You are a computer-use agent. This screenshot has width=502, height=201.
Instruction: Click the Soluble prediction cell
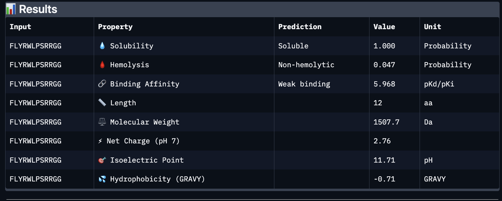(293, 46)
